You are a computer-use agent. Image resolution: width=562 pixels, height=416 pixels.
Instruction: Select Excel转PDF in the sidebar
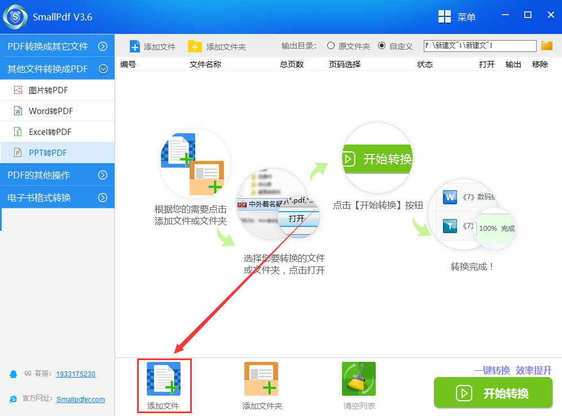58,132
